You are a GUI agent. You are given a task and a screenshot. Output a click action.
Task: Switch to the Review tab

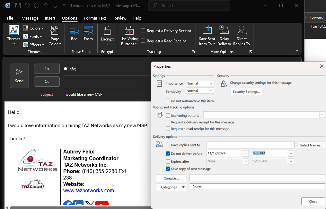click(120, 18)
